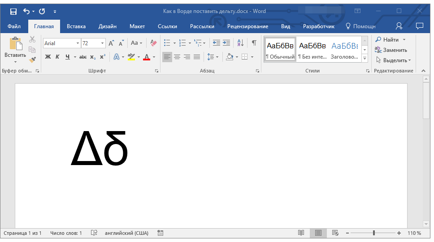Open the Arial font name dropdown

coord(78,43)
